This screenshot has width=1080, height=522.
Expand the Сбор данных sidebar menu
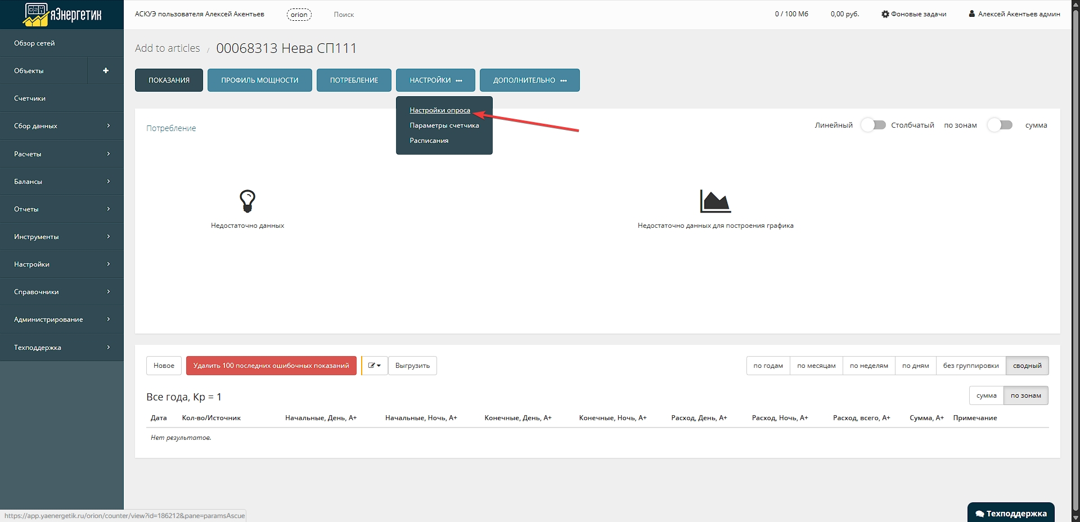click(x=62, y=126)
